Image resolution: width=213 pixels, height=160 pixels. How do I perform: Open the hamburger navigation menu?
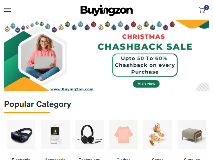click(7, 10)
